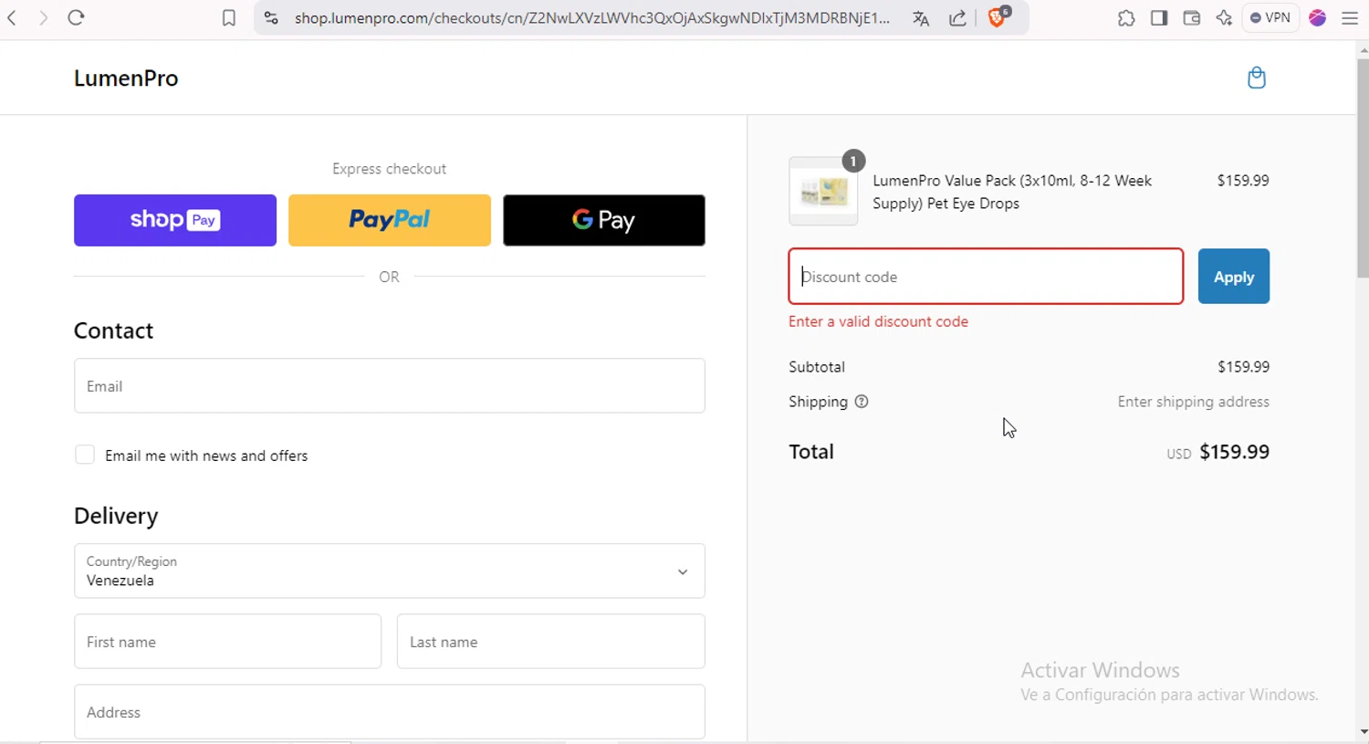The height and width of the screenshot is (744, 1369).
Task: Go back with the browser back arrow
Action: point(12,17)
